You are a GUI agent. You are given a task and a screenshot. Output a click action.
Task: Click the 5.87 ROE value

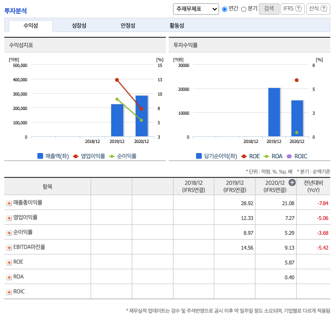tap(290, 263)
